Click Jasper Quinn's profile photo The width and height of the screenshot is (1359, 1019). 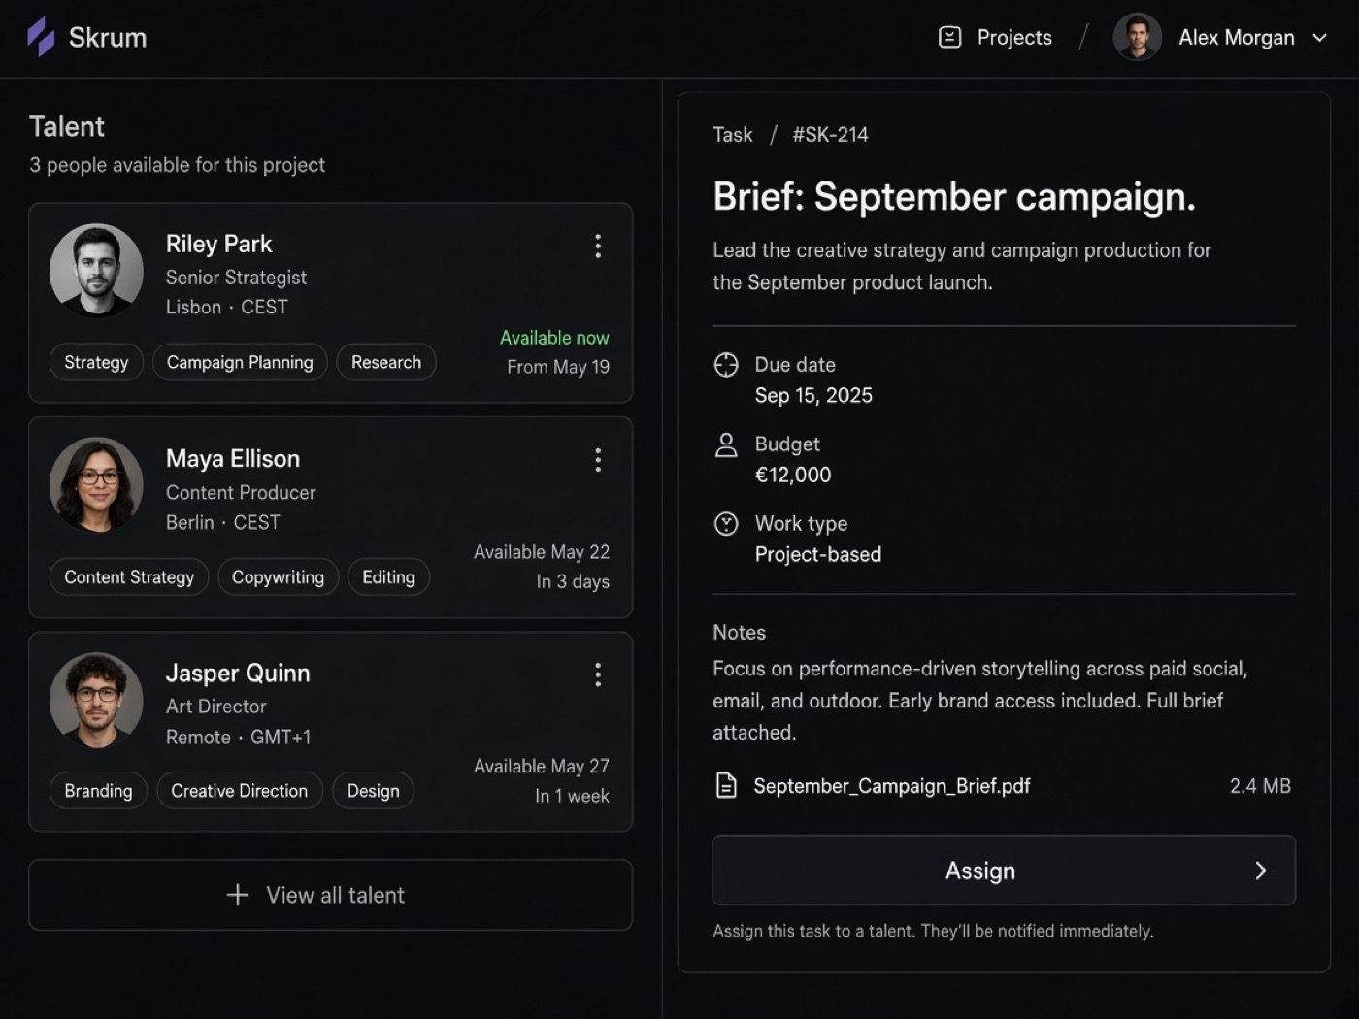(96, 700)
